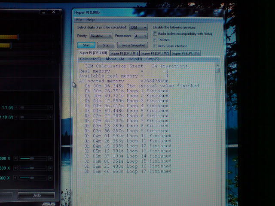Click the 1.10 (V) slider right arrow
The width and height of the screenshot is (275, 206).
tap(51, 117)
